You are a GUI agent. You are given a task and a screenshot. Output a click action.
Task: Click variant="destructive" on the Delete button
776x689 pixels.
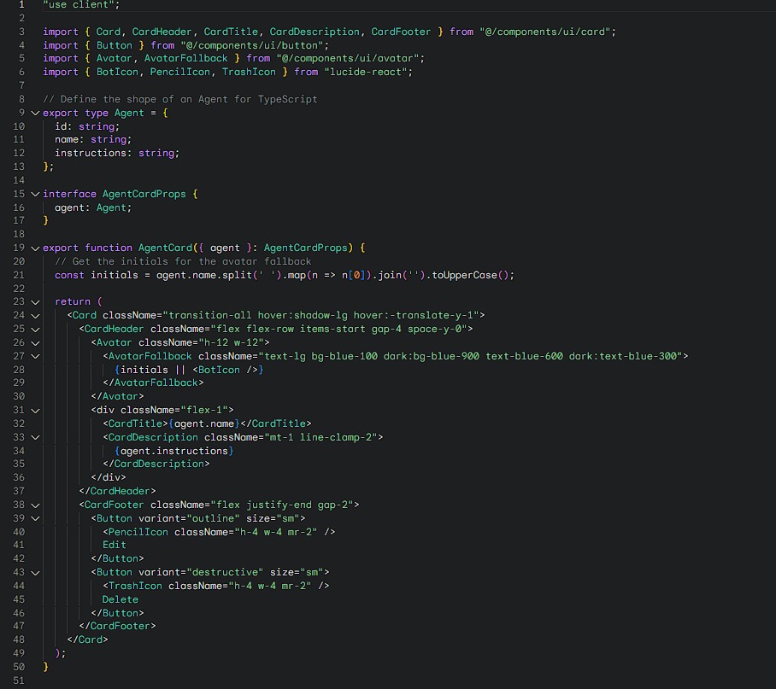201,572
